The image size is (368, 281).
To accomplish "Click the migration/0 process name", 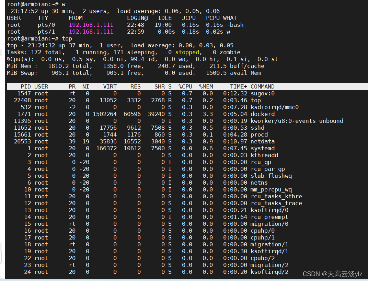I will pyautogui.click(x=269, y=224).
